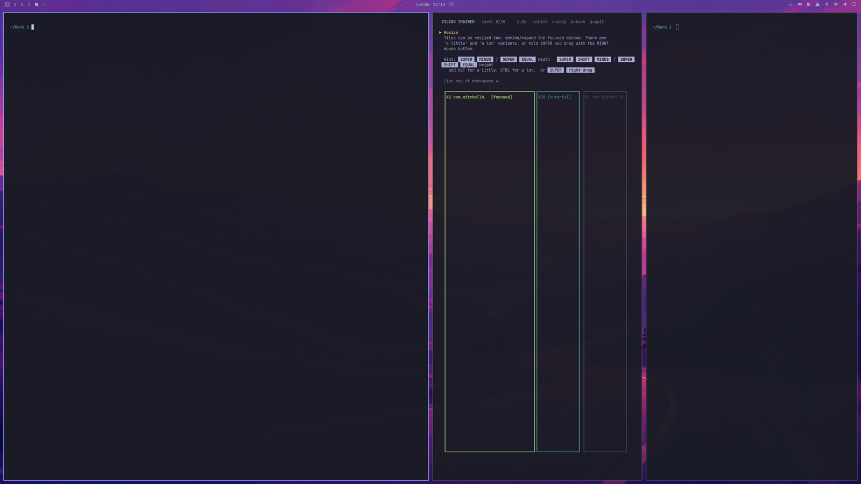Image resolution: width=861 pixels, height=484 pixels.
Task: Click the 'n=skip' shortcut label
Action: pos(559,22)
